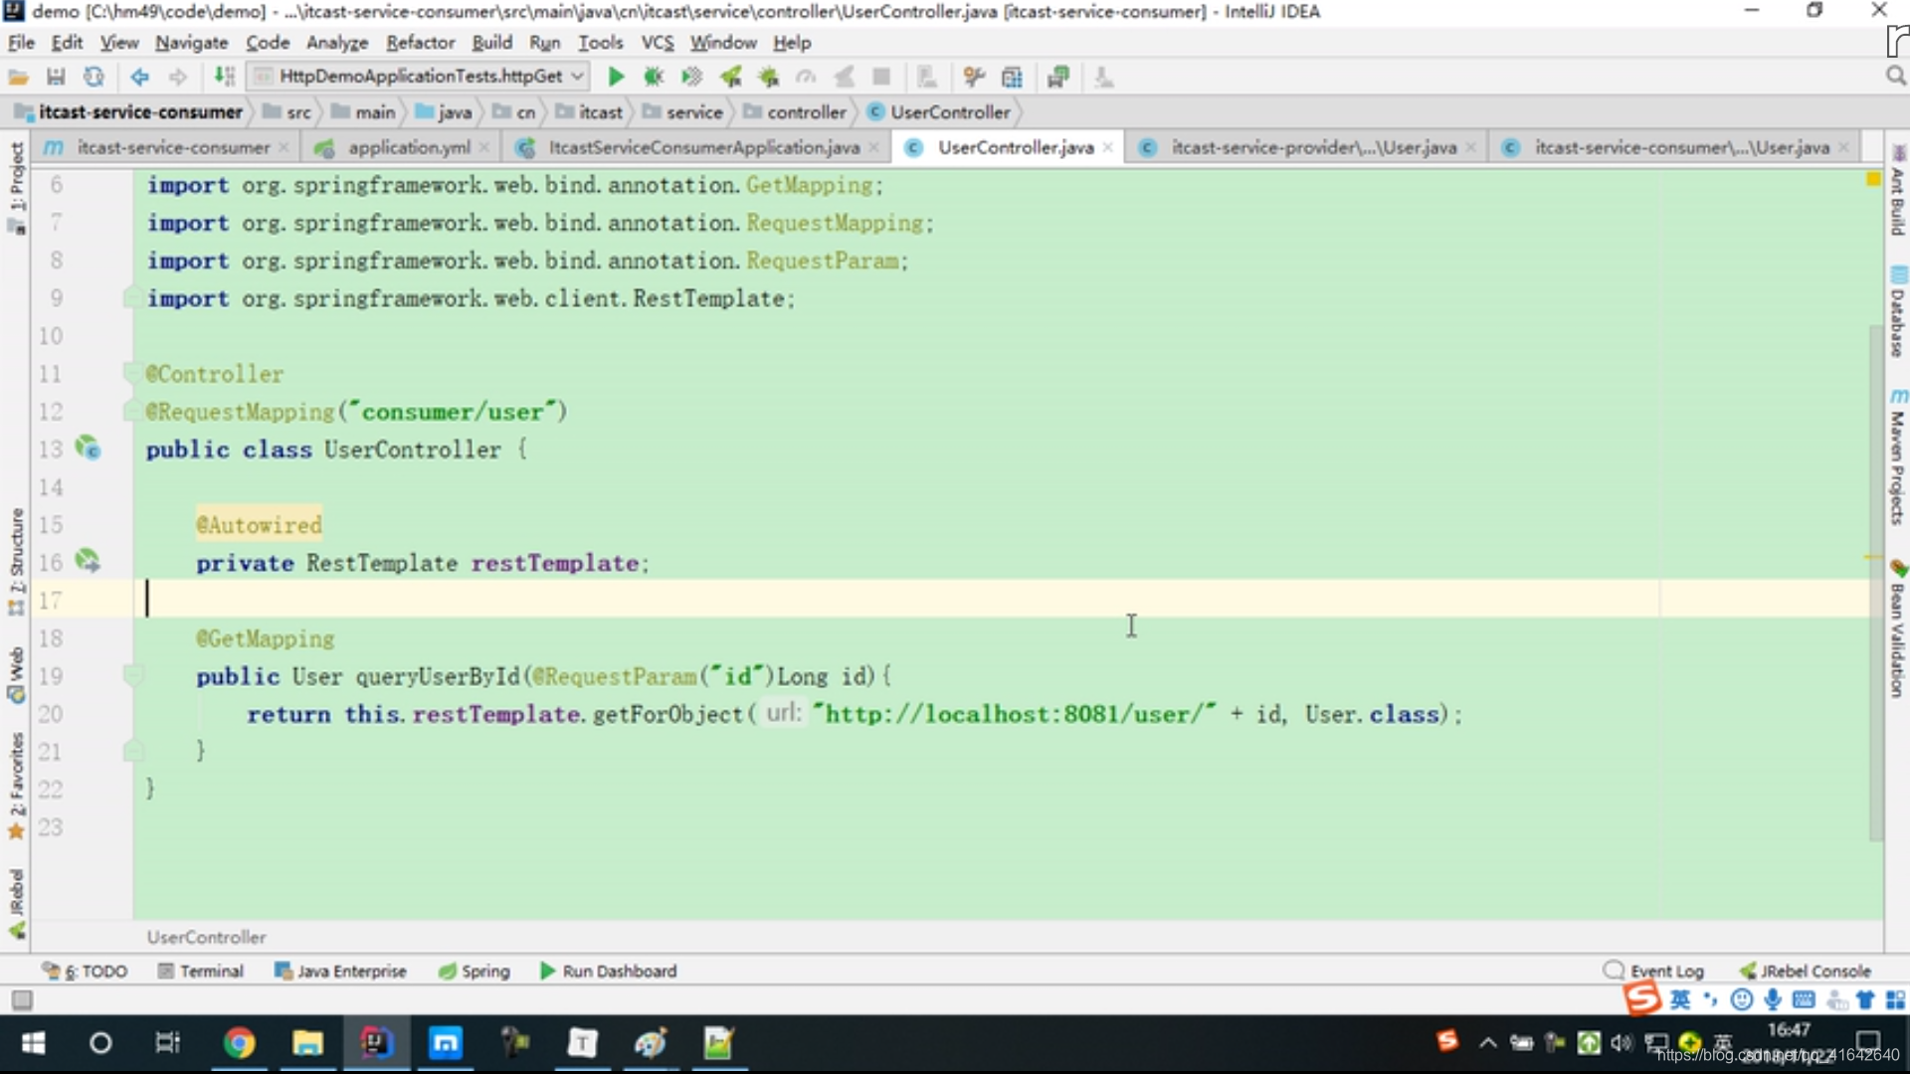The height and width of the screenshot is (1074, 1910).
Task: Toggle the Project tool window
Action: (x=16, y=187)
